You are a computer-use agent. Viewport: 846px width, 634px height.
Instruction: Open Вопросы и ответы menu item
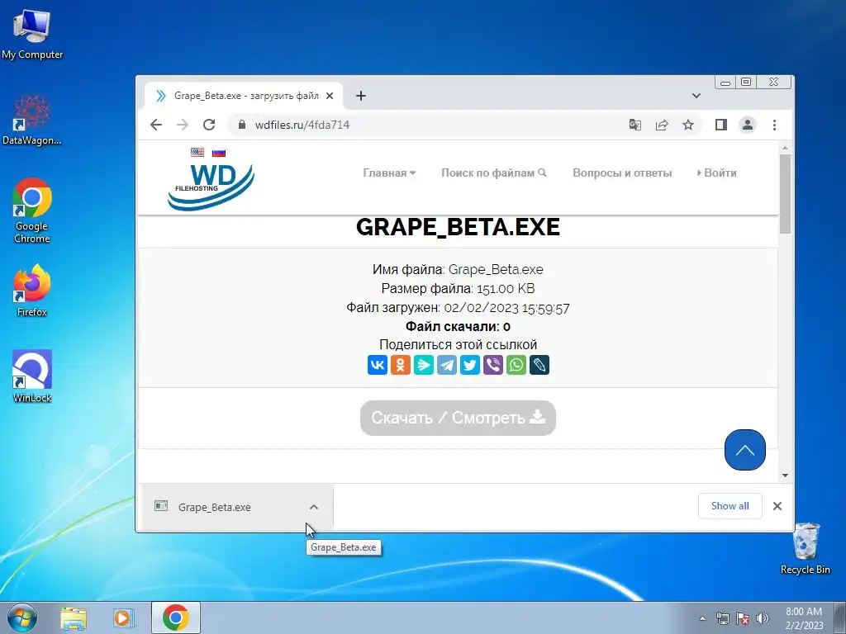click(x=622, y=173)
